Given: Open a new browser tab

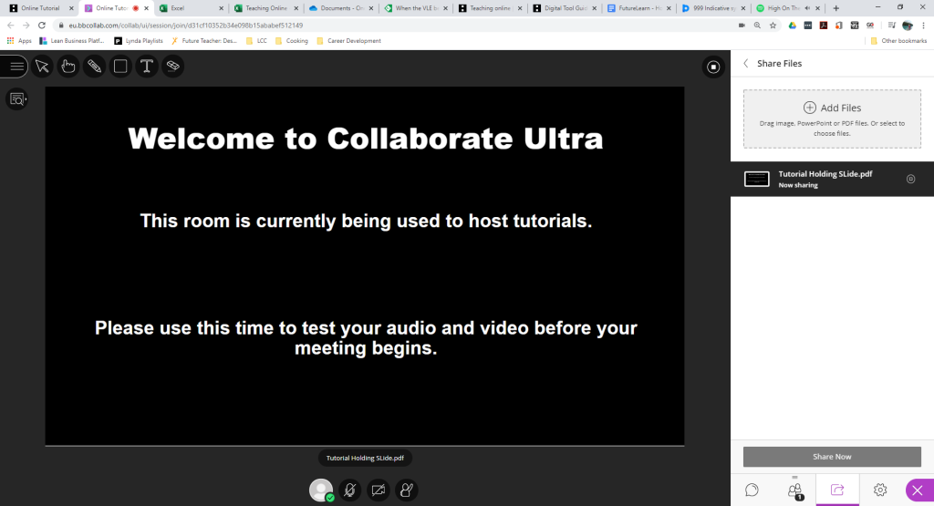Looking at the screenshot, I should [x=836, y=8].
